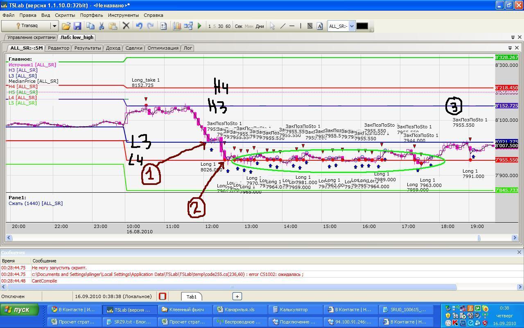The image size is (524, 328).
Task: Click the пуск Start button
Action: [x=20, y=310]
